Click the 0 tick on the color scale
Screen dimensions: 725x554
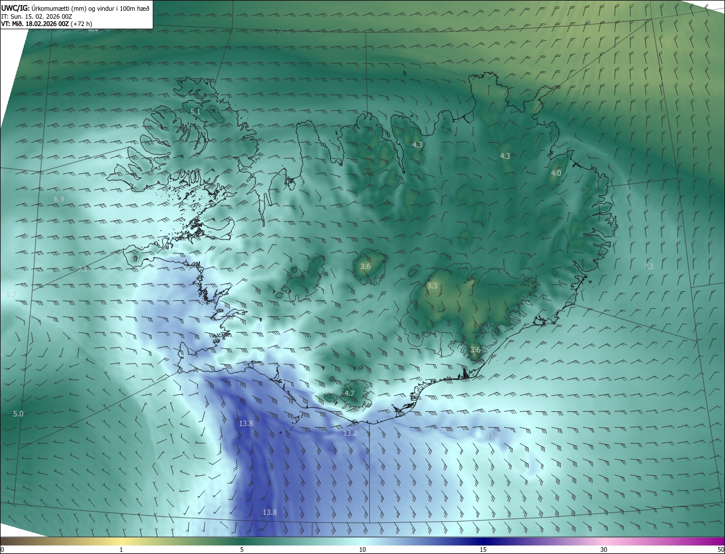pyautogui.click(x=2, y=549)
